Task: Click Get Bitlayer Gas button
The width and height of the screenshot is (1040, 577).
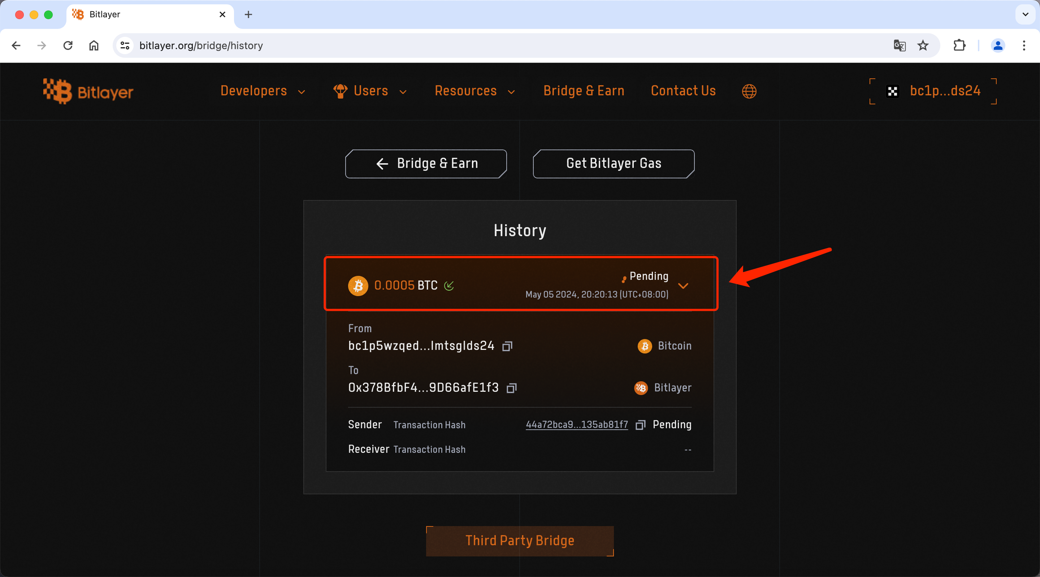Action: (x=613, y=164)
